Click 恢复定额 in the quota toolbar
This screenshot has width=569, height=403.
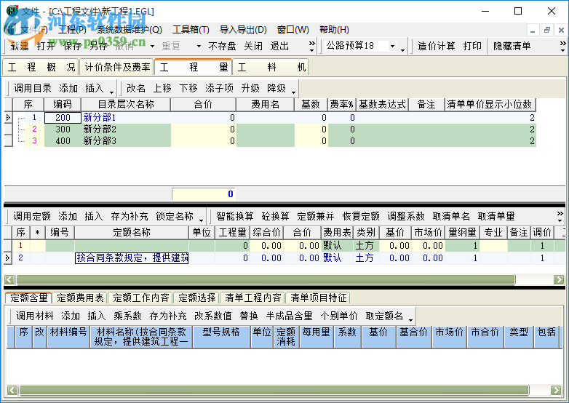(x=361, y=217)
